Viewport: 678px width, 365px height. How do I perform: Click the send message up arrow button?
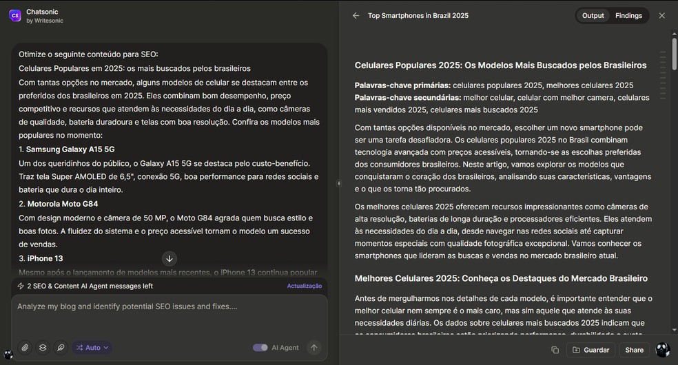[x=314, y=347]
